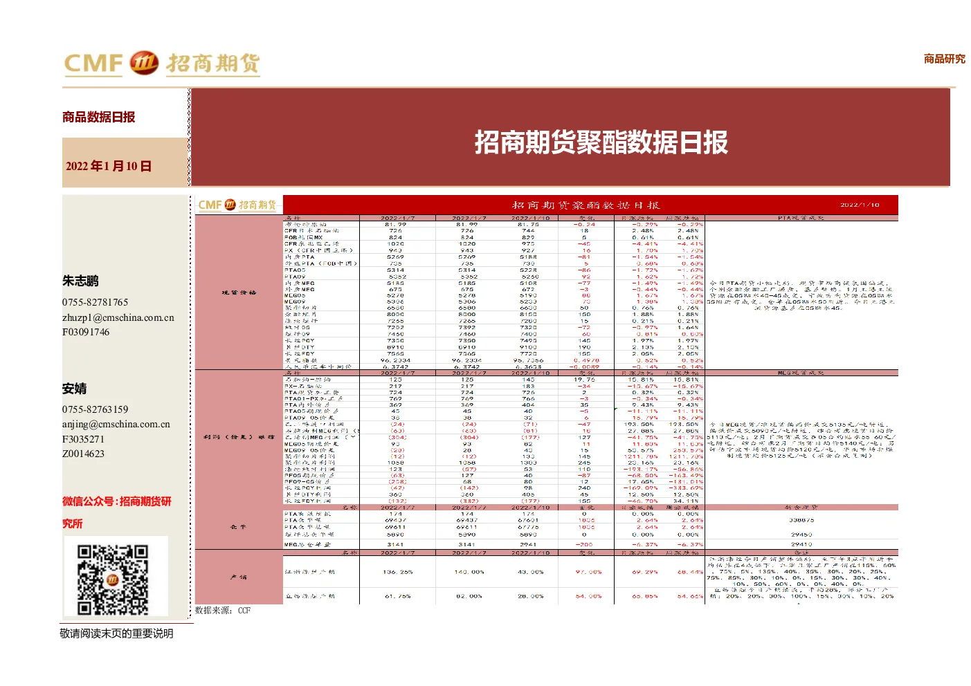Click the 2022/1/10 date in the table header

coord(860,205)
